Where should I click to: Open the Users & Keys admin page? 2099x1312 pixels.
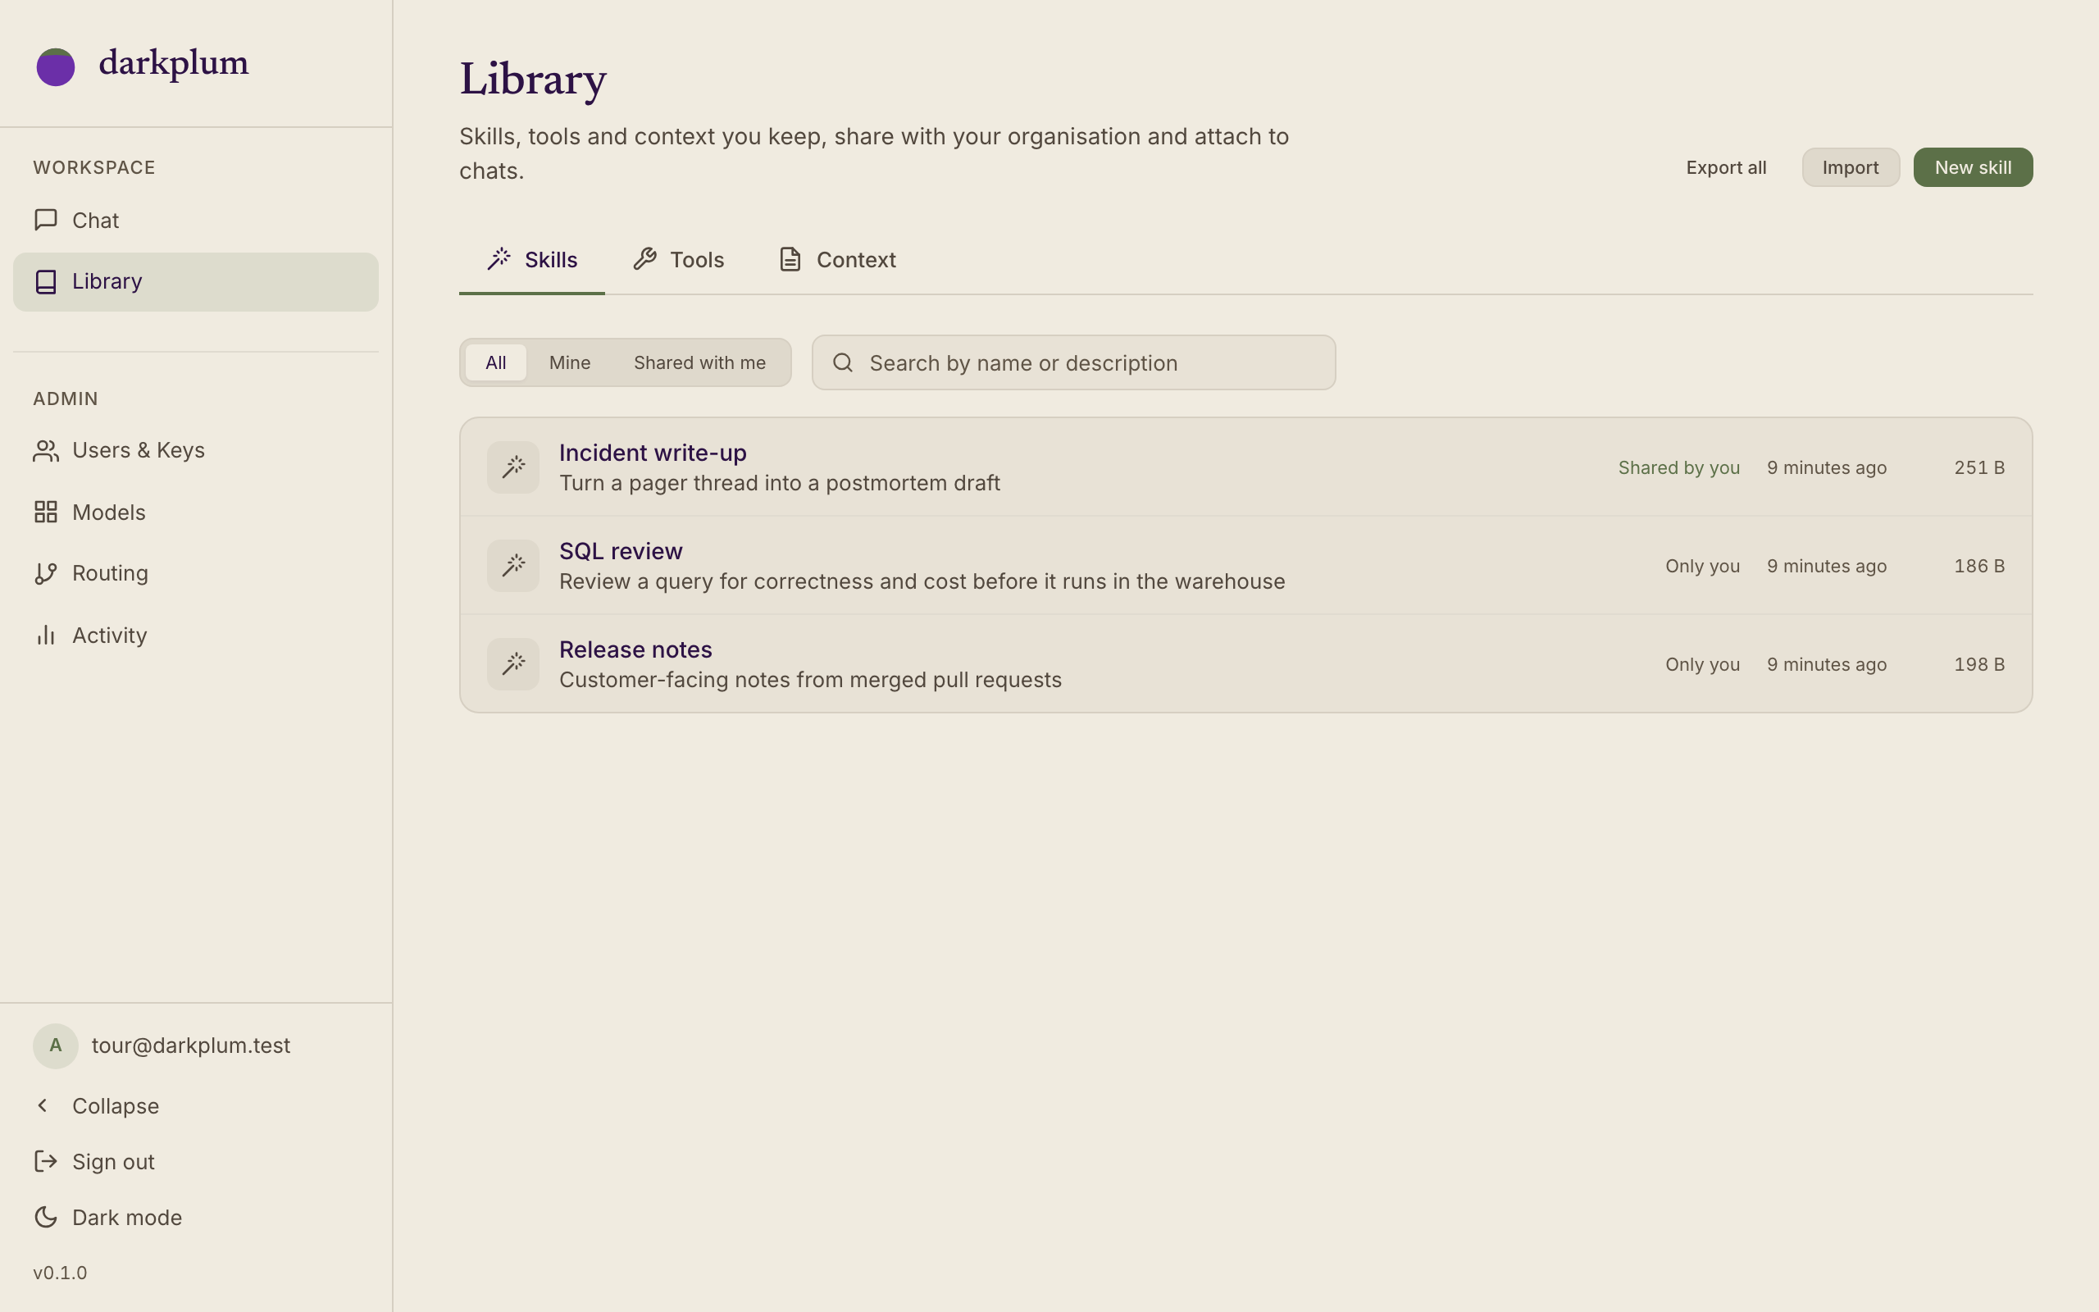[196, 450]
